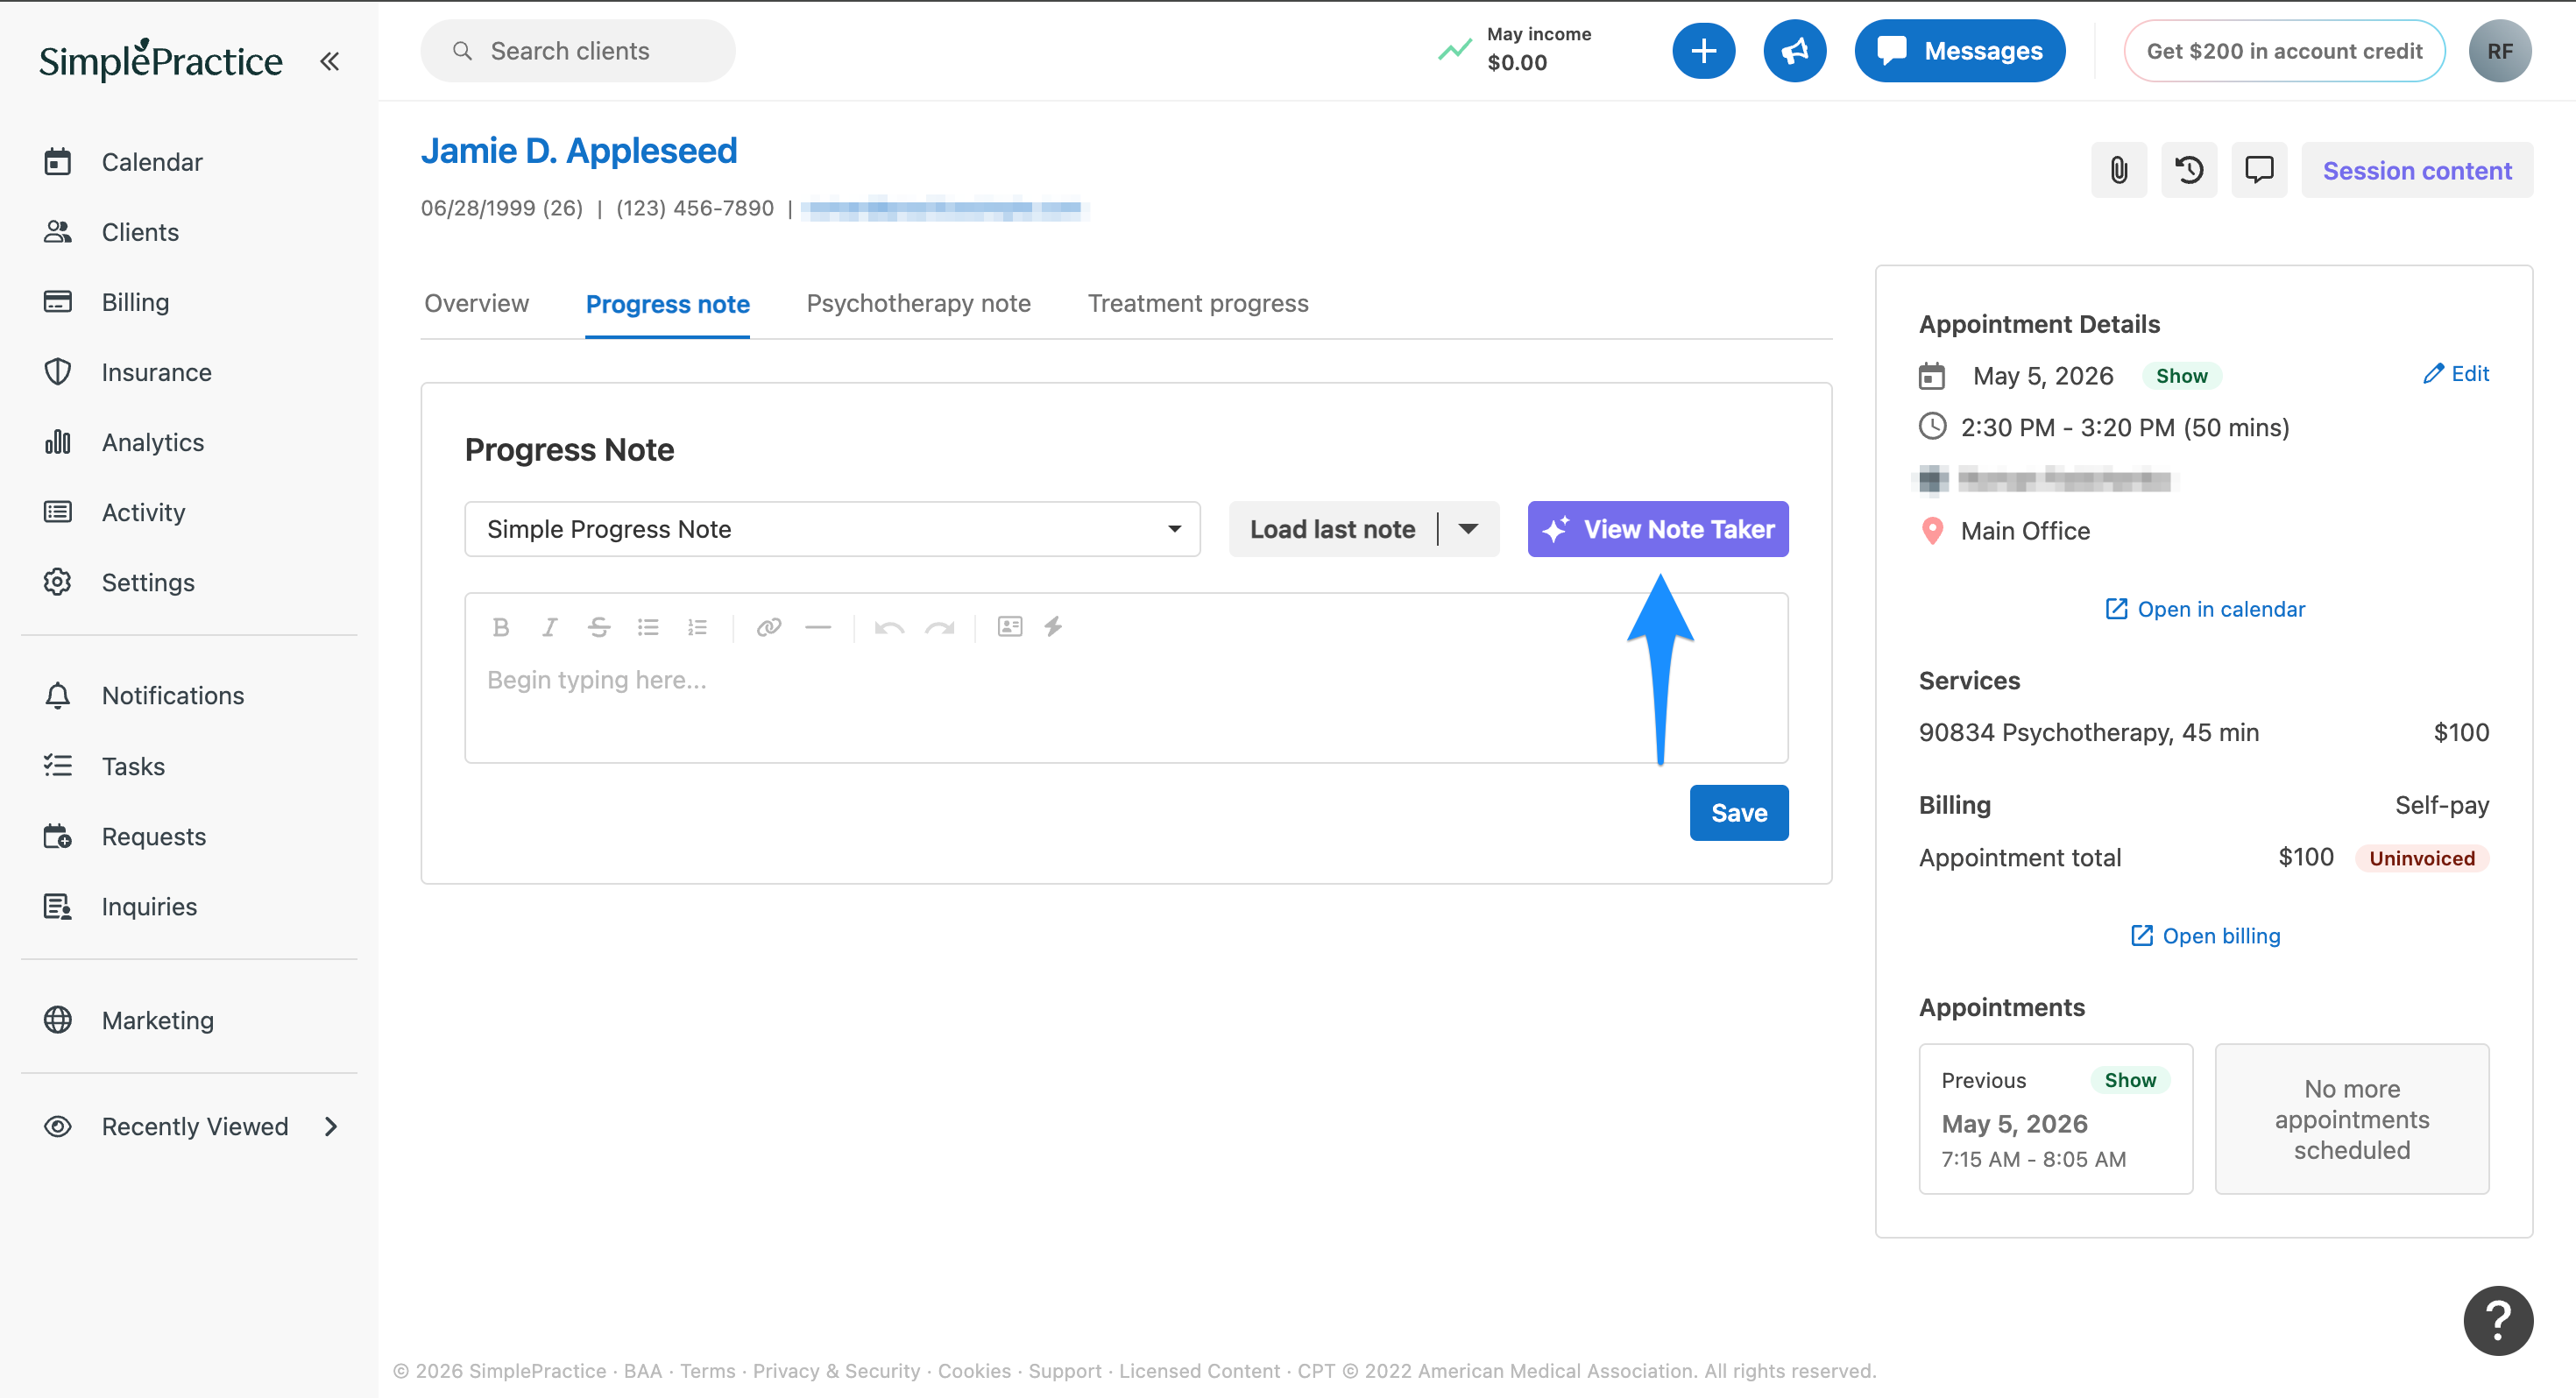The width and height of the screenshot is (2576, 1398).
Task: Toggle bold formatting in the editor
Action: (501, 627)
